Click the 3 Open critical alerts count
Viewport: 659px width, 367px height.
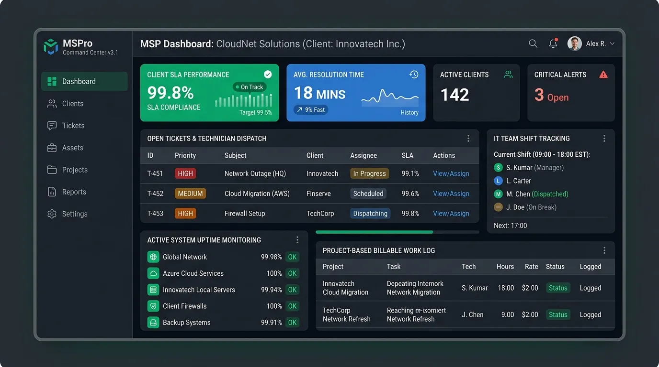[x=552, y=96]
